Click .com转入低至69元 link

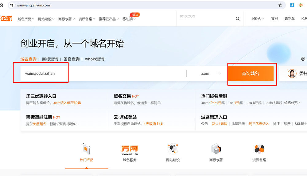pyautogui.click(x=67, y=103)
